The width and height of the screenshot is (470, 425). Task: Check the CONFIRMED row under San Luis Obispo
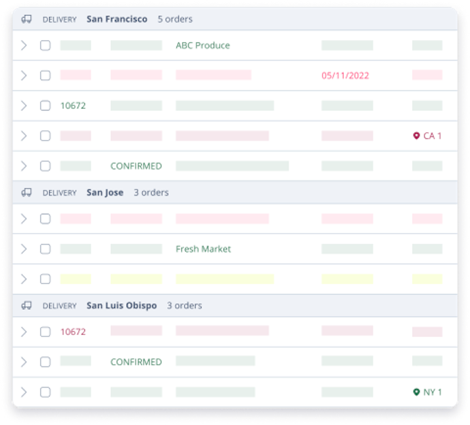pyautogui.click(x=45, y=362)
